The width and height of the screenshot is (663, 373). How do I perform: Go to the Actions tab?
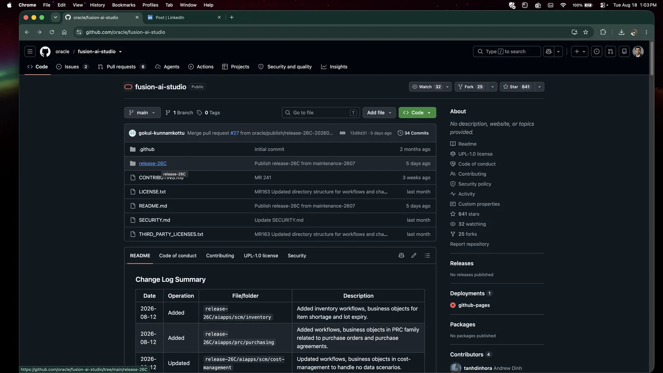click(201, 67)
